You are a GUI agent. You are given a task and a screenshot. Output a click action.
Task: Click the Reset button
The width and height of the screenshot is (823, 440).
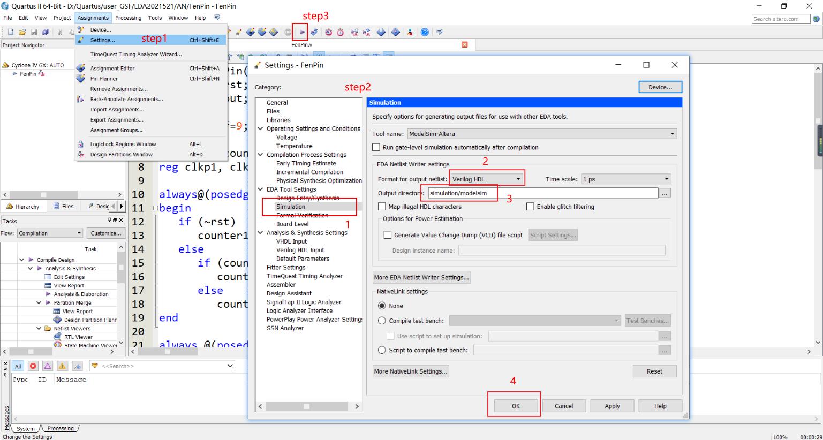coord(654,371)
